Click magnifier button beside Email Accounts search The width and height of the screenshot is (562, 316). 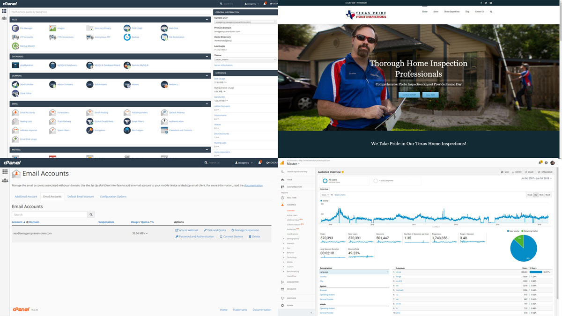point(91,214)
